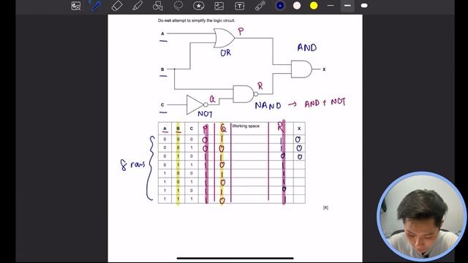This screenshot has height=263, width=468.
Task: Click the X column header in truth table
Action: (299, 129)
